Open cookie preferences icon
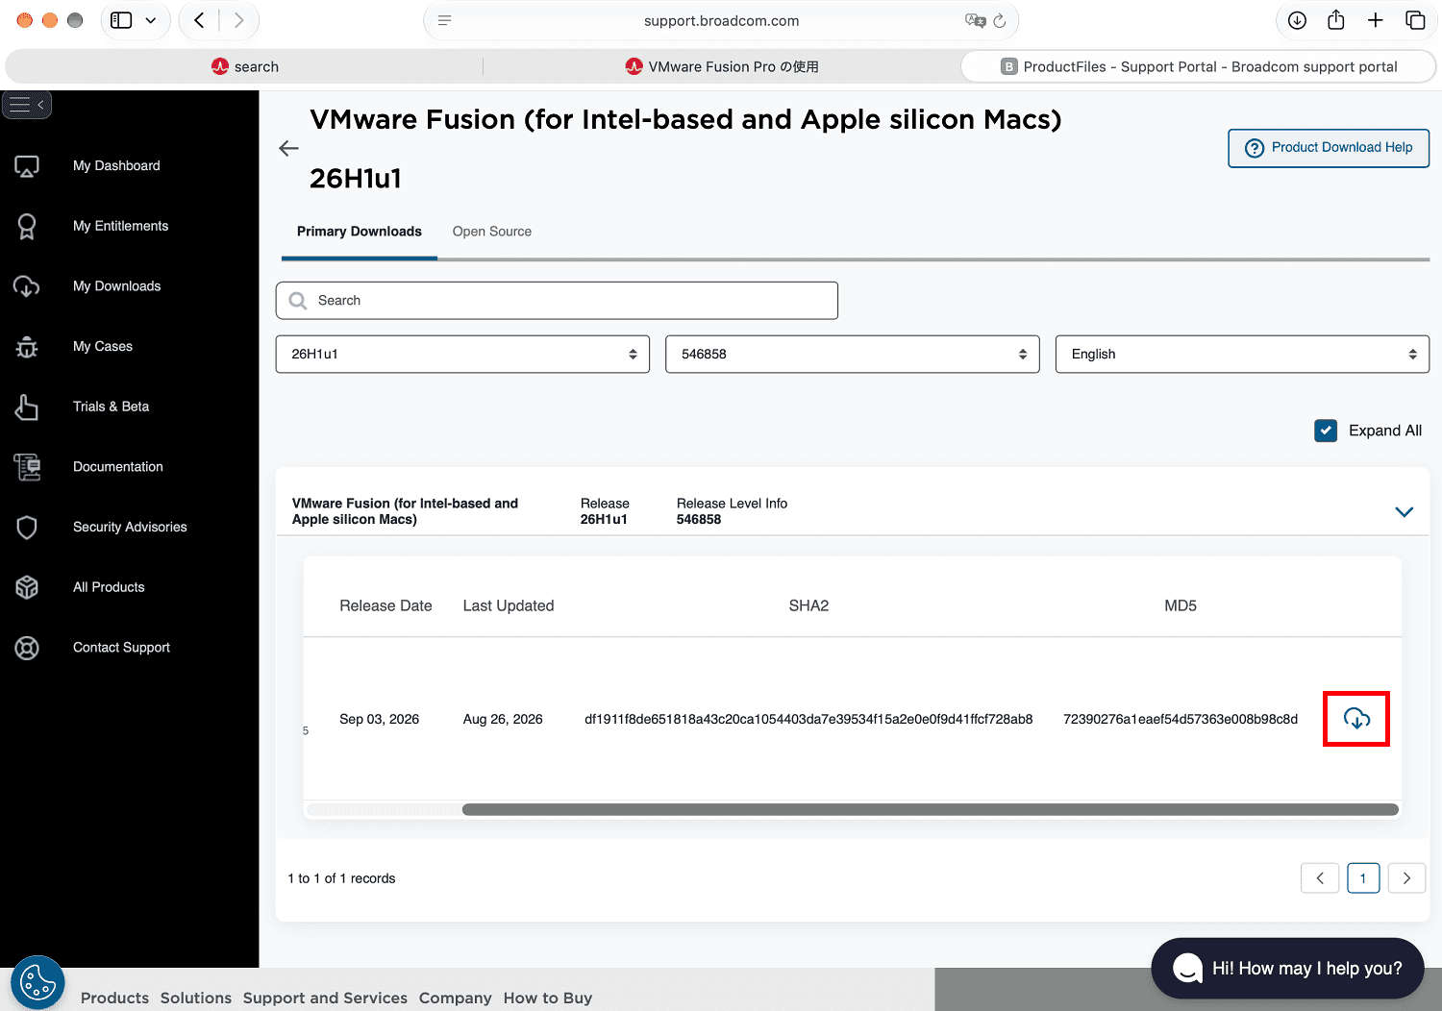Viewport: 1442px width, 1011px height. (x=37, y=982)
